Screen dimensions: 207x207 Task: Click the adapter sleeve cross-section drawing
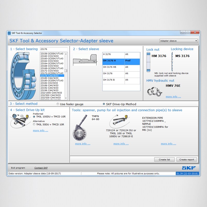pyautogui.click(x=85, y=60)
